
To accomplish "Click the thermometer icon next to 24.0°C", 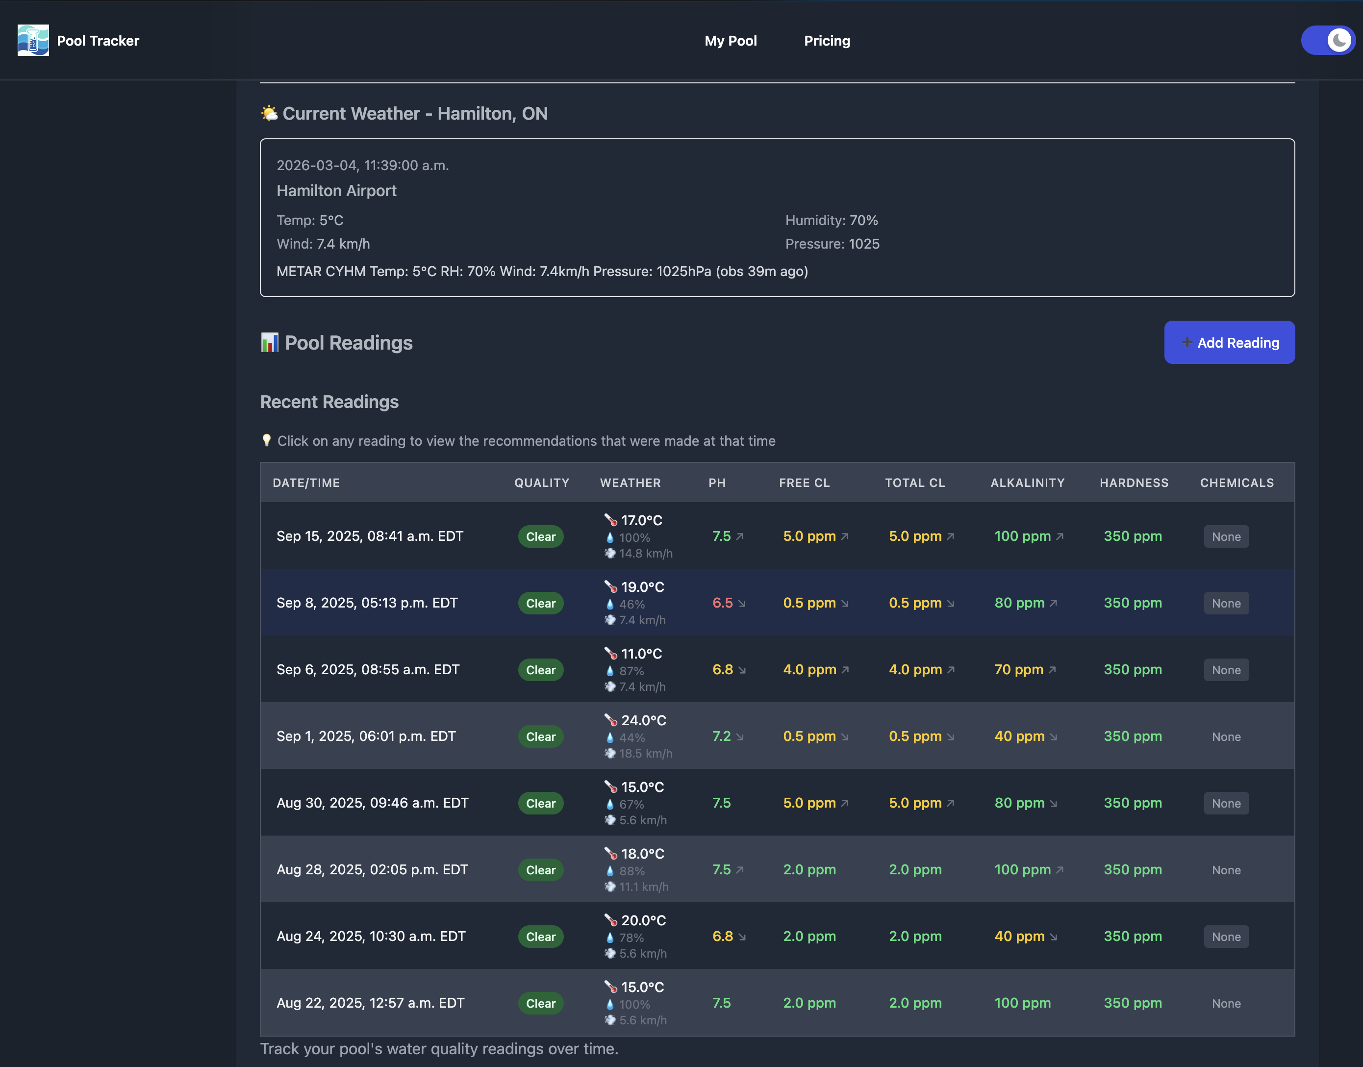I will 611,720.
